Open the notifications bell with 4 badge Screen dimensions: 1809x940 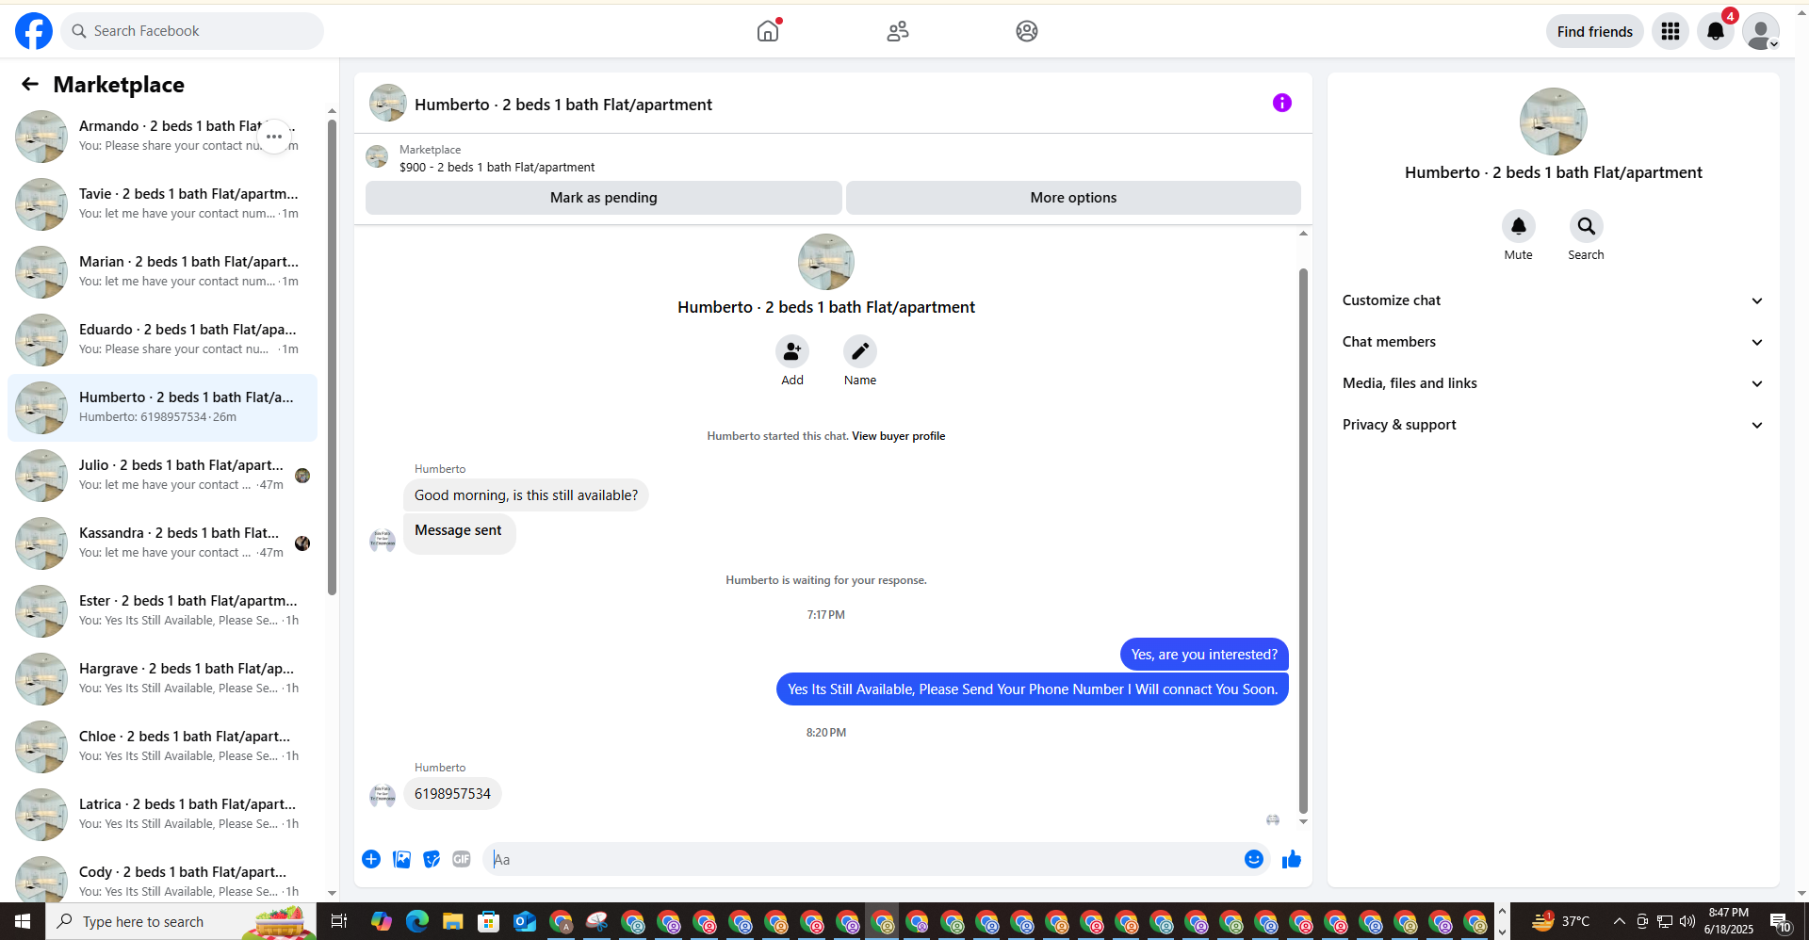point(1716,31)
